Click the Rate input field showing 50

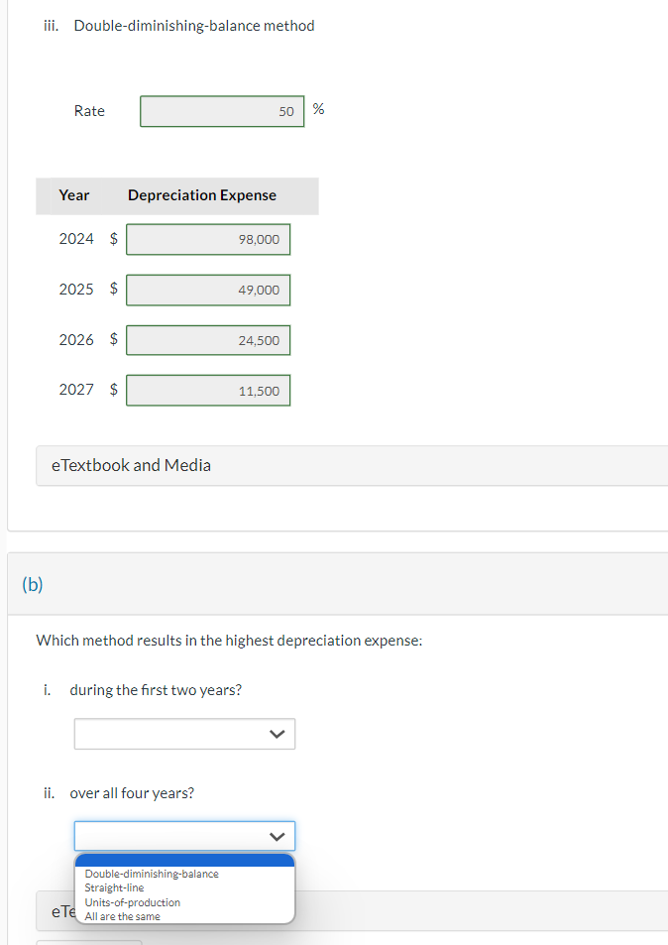coord(221,111)
